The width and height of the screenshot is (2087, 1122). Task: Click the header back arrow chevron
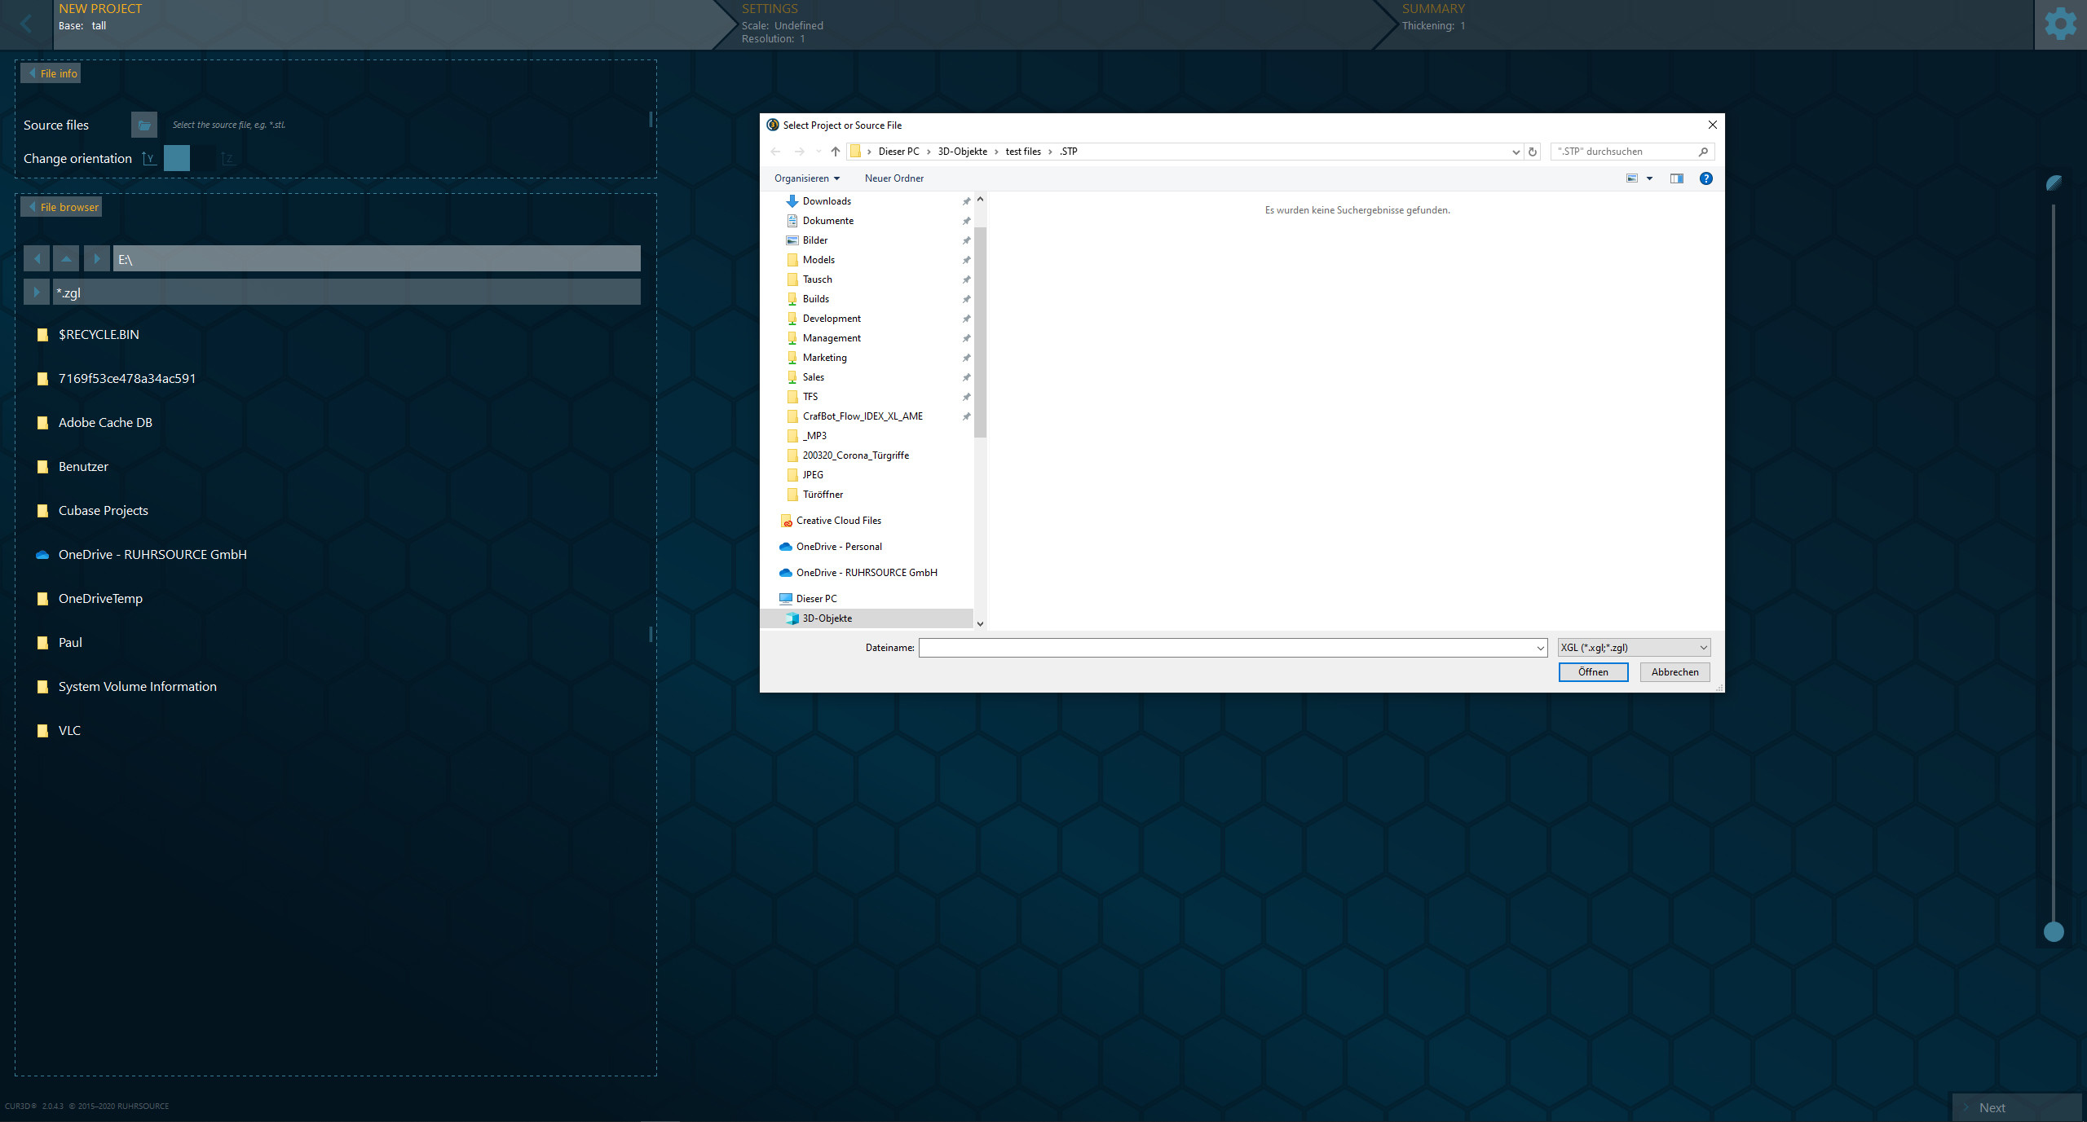click(26, 24)
